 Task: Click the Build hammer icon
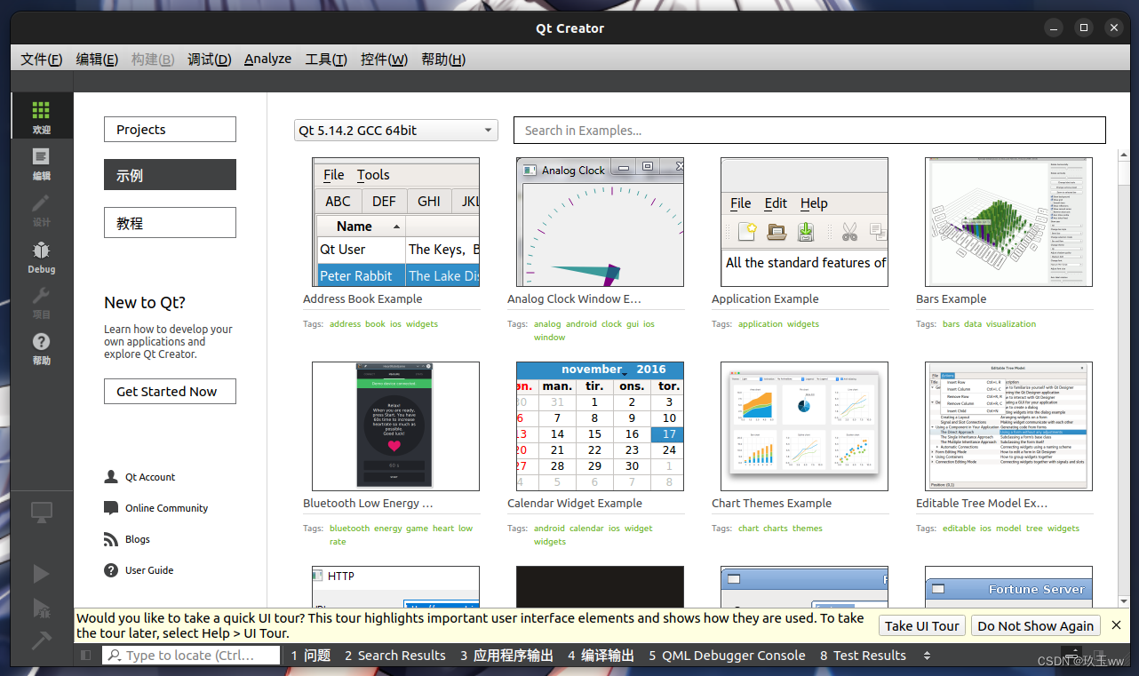tap(41, 640)
